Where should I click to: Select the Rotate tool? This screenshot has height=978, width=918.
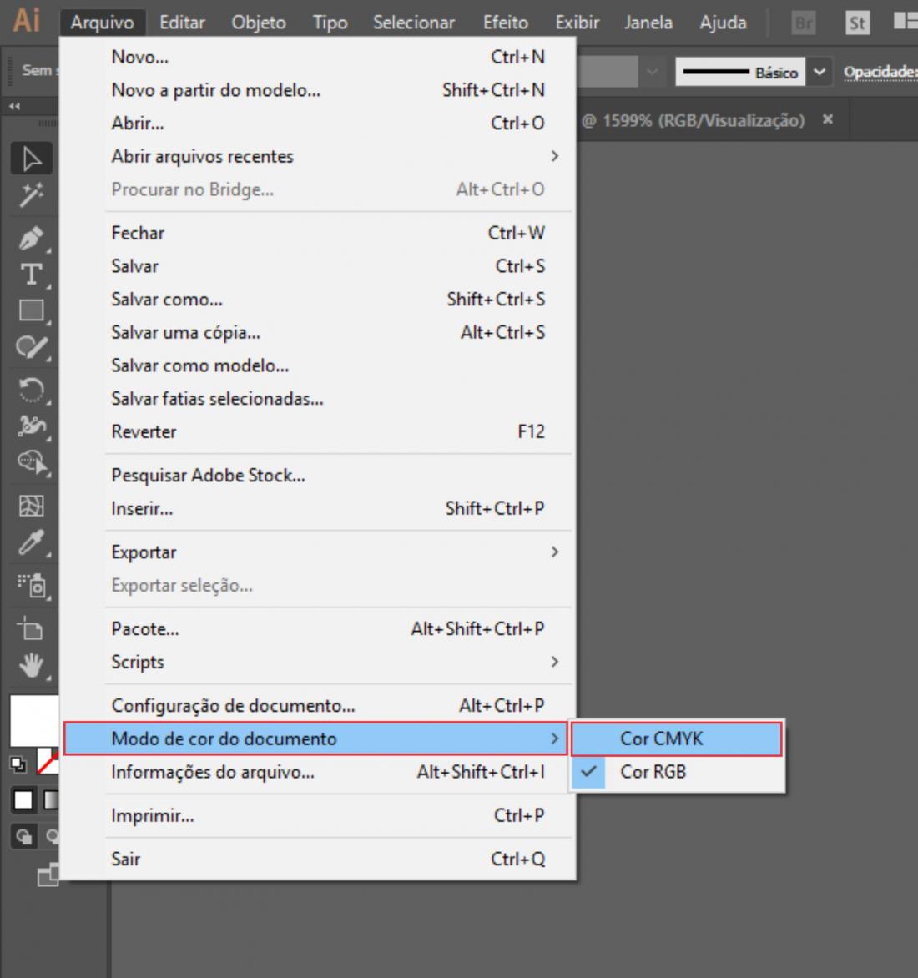coord(32,390)
